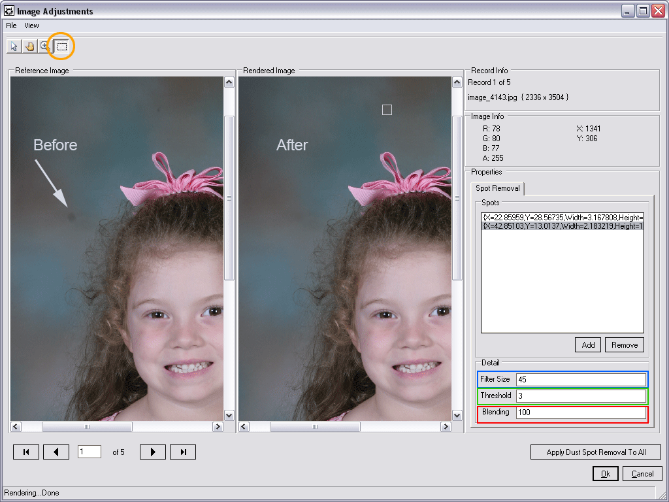Viewport: 669px width, 502px height.
Task: Switch to Spot Removal tab
Action: pyautogui.click(x=498, y=188)
